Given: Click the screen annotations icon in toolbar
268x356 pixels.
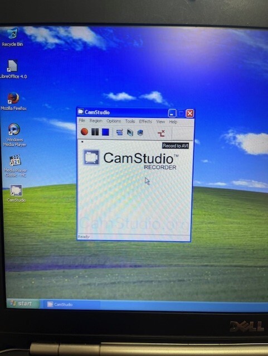Looking at the screenshot, I should pos(140,132).
